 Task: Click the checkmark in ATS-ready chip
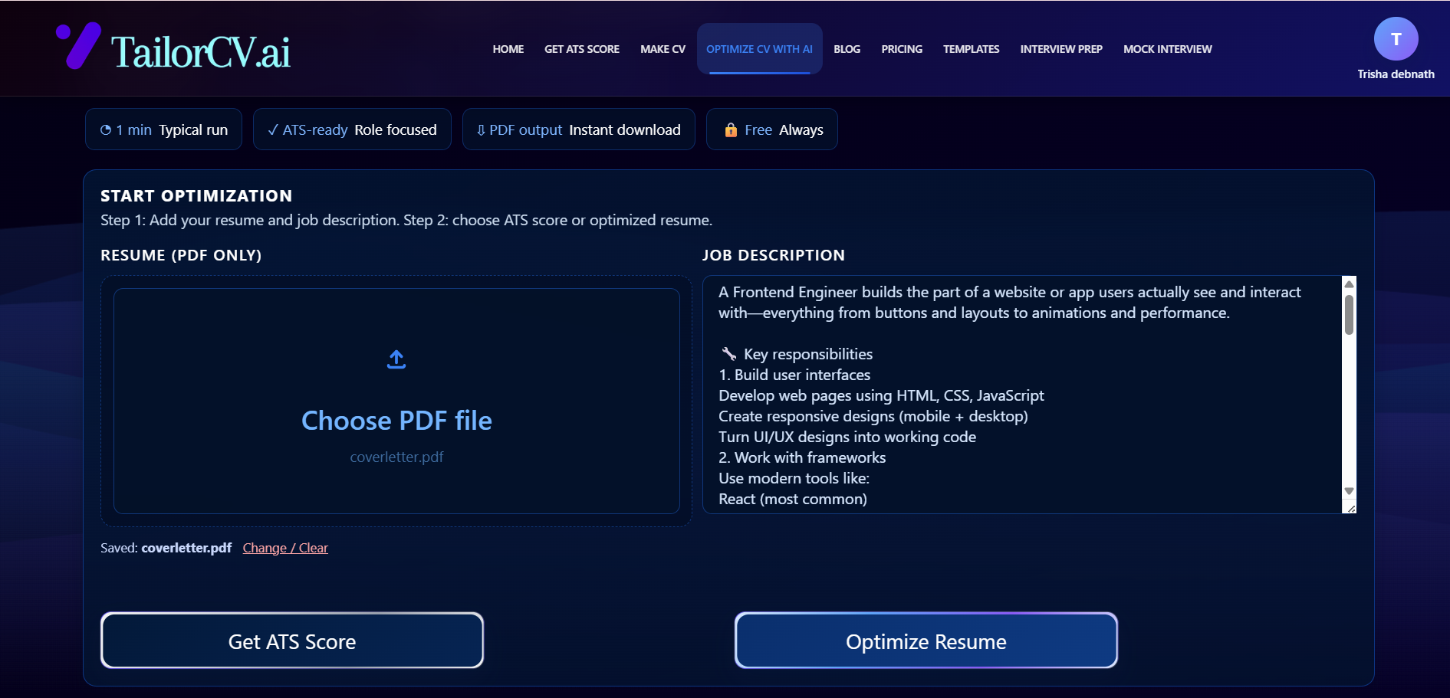pyautogui.click(x=272, y=130)
